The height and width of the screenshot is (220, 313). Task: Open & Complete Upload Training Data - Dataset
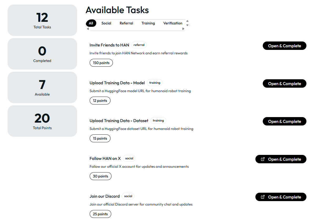(x=284, y=121)
